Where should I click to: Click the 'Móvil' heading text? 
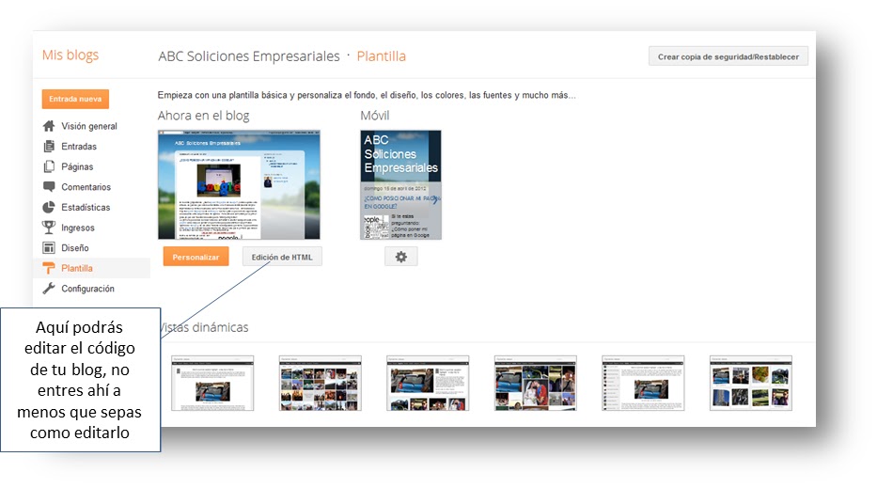[375, 116]
